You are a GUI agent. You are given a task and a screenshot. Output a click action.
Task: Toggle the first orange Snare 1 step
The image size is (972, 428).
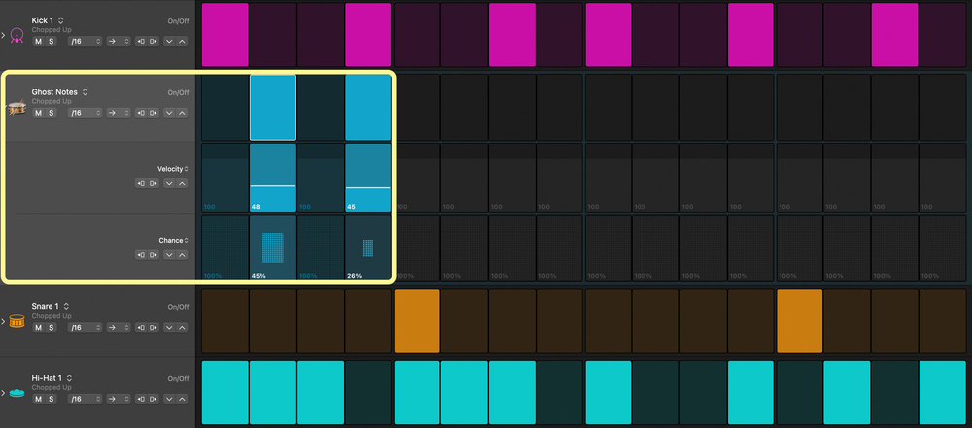click(417, 320)
